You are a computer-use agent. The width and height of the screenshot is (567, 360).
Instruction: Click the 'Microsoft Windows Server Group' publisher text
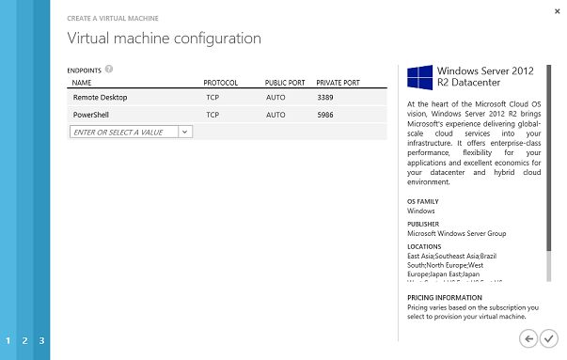pyautogui.click(x=456, y=233)
